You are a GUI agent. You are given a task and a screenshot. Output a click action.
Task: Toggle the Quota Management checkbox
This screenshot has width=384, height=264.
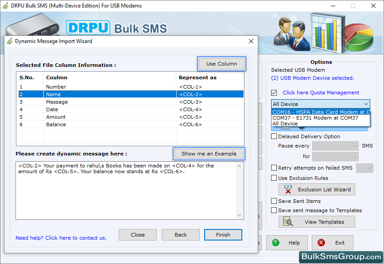point(274,93)
